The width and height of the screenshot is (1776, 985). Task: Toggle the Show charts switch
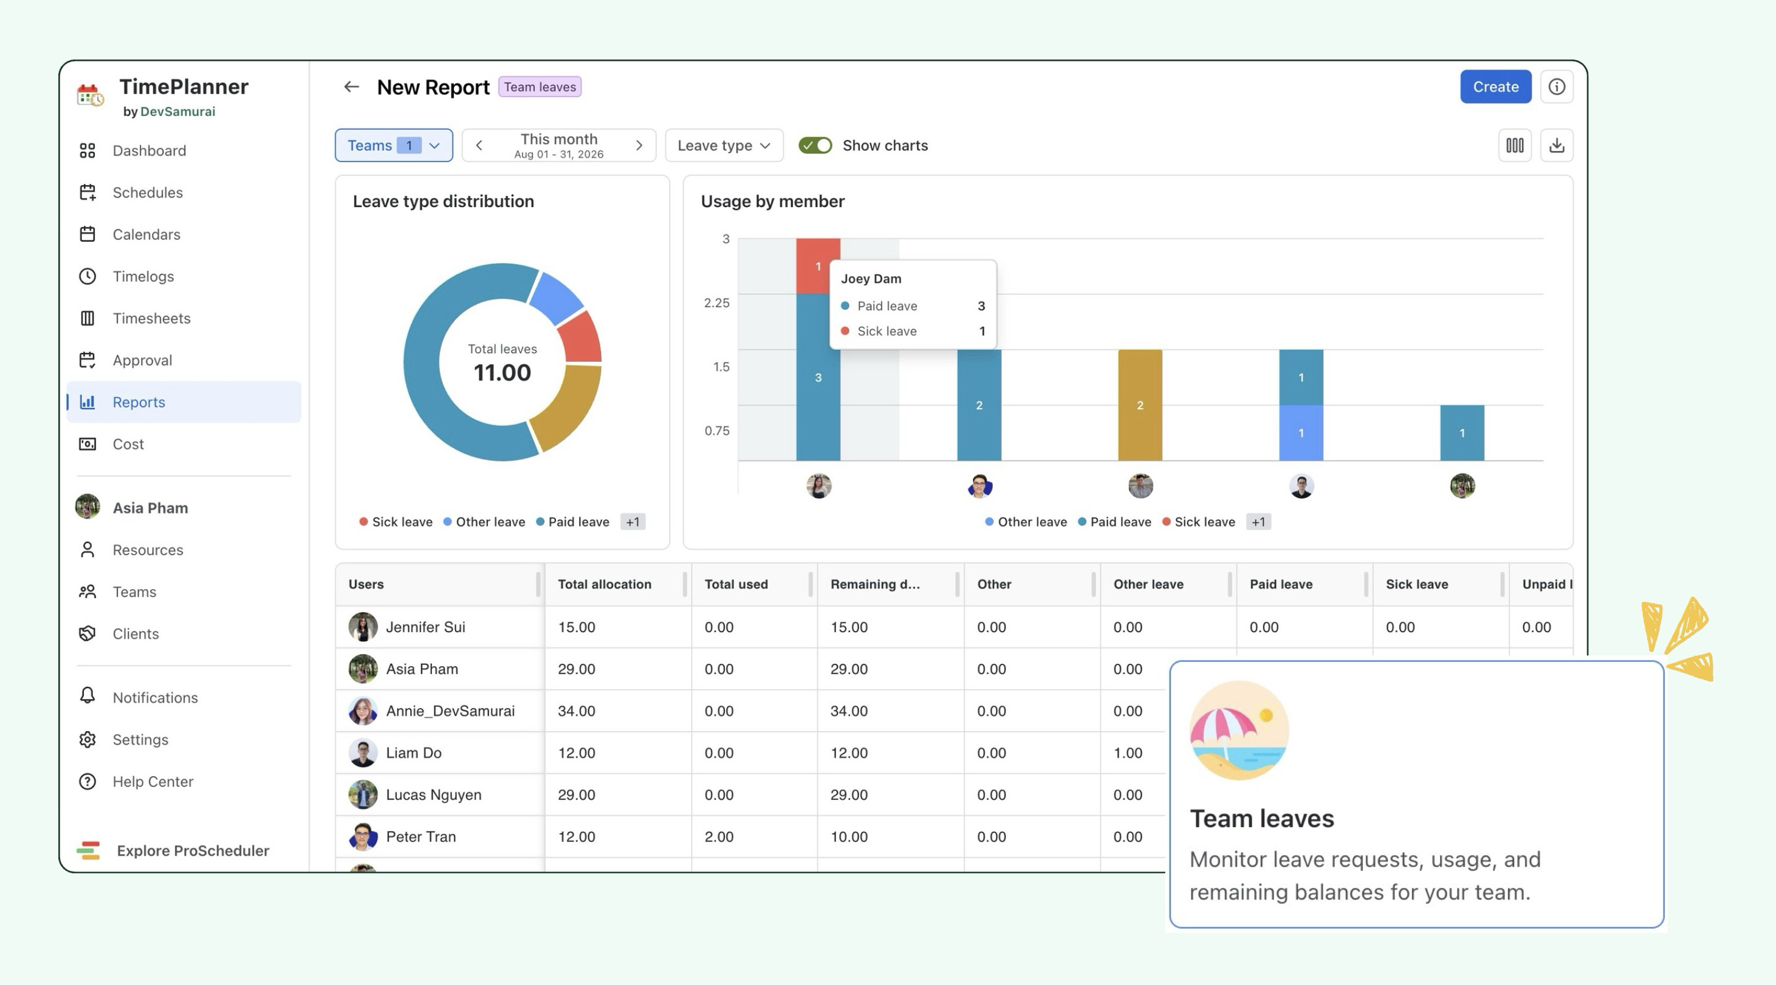(x=815, y=145)
